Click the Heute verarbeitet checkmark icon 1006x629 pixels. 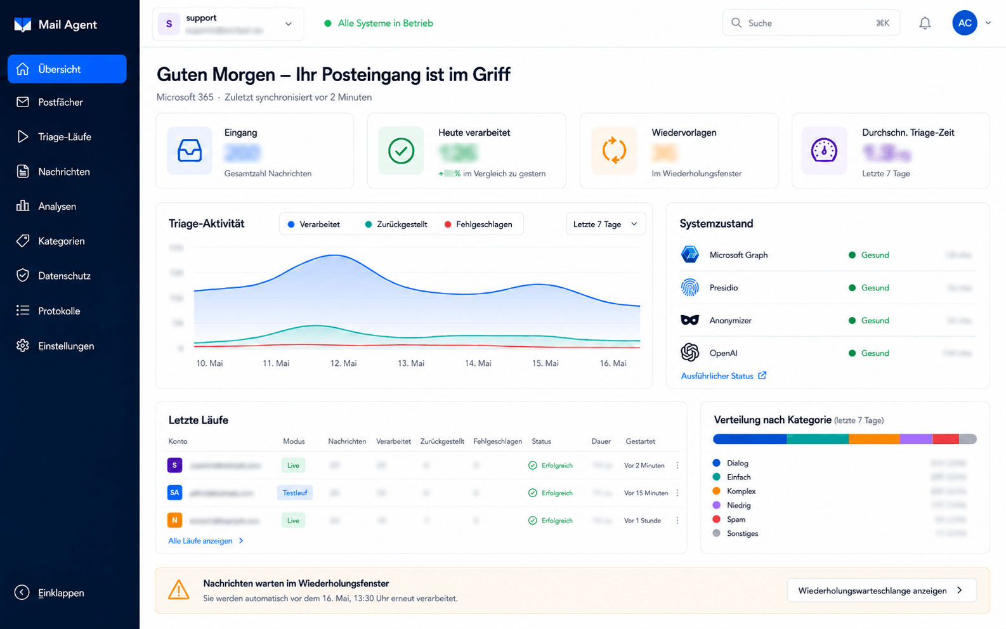pyautogui.click(x=401, y=151)
